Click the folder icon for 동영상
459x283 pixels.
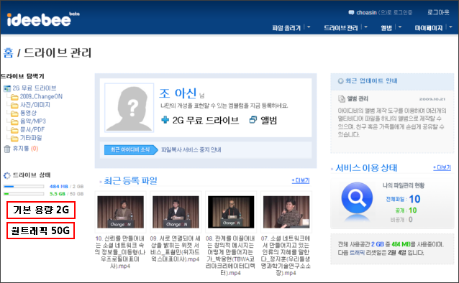14,113
